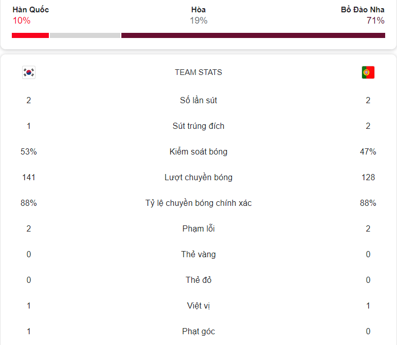Click the Hàn Quốc team name
The width and height of the screenshot is (397, 345).
pyautogui.click(x=31, y=10)
